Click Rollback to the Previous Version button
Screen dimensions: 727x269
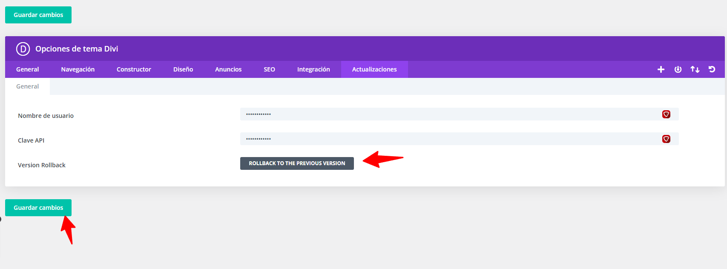(297, 163)
